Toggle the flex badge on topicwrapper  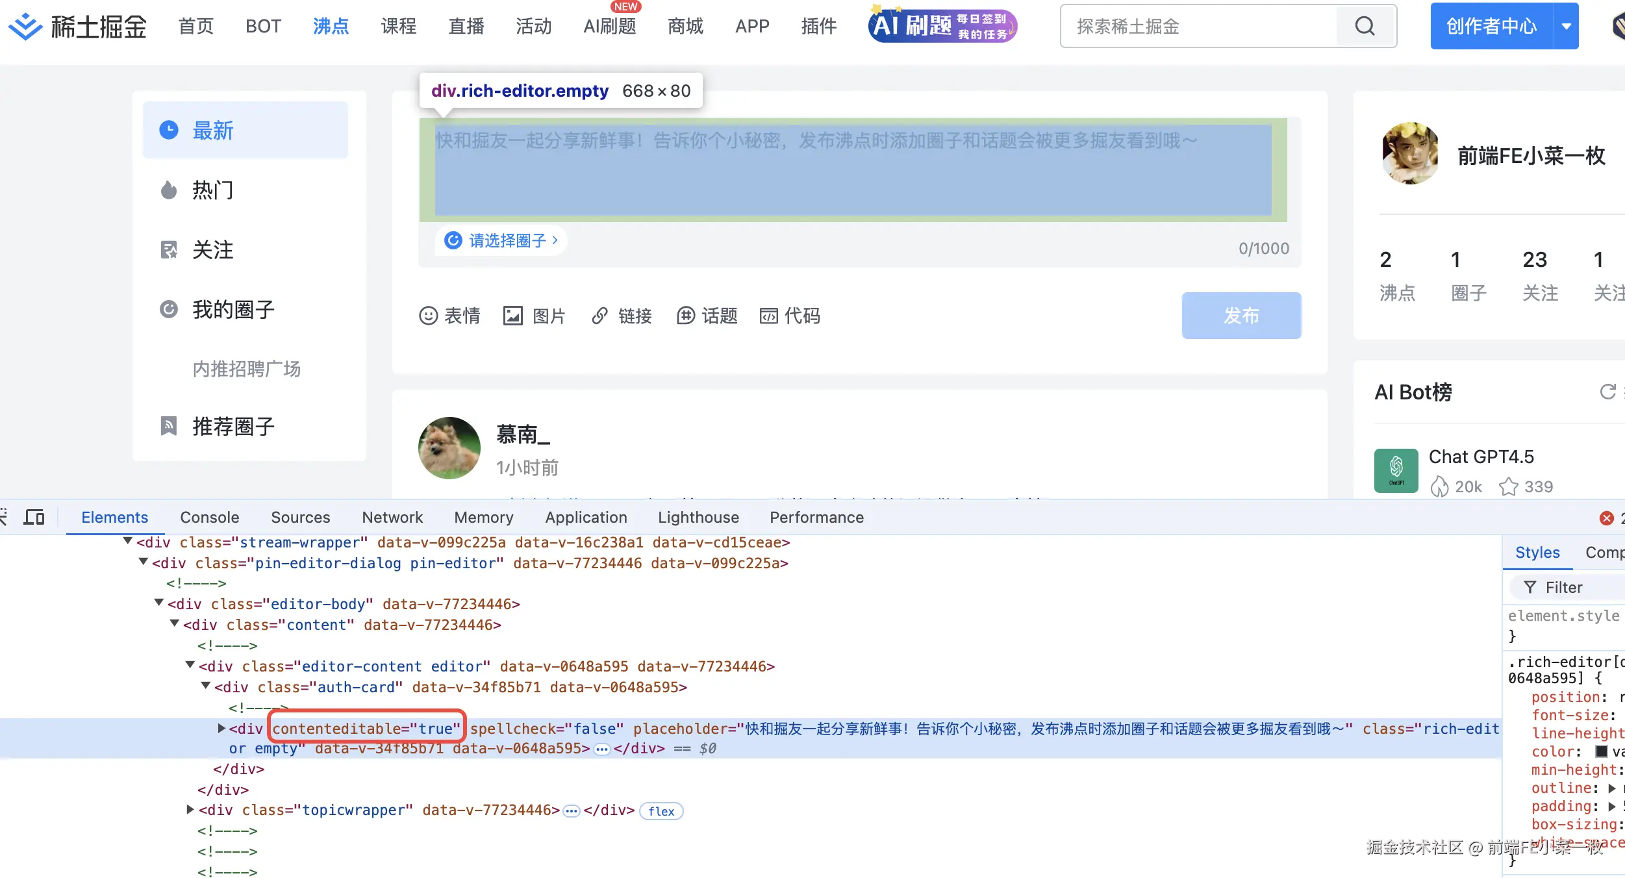point(661,811)
